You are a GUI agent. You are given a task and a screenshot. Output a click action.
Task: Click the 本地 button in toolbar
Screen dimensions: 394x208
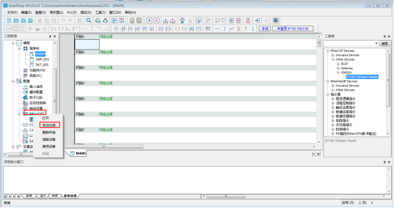pyautogui.click(x=265, y=29)
